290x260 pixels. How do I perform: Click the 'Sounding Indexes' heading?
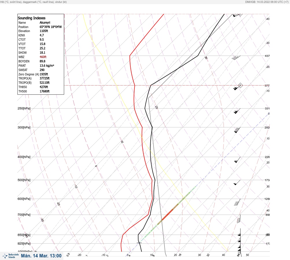[x=32, y=18]
